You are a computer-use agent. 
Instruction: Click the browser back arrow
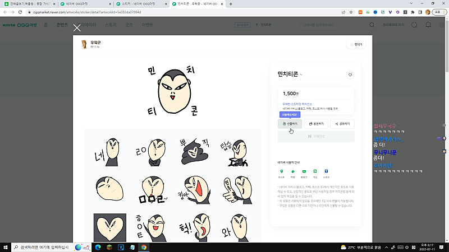tap(5, 12)
